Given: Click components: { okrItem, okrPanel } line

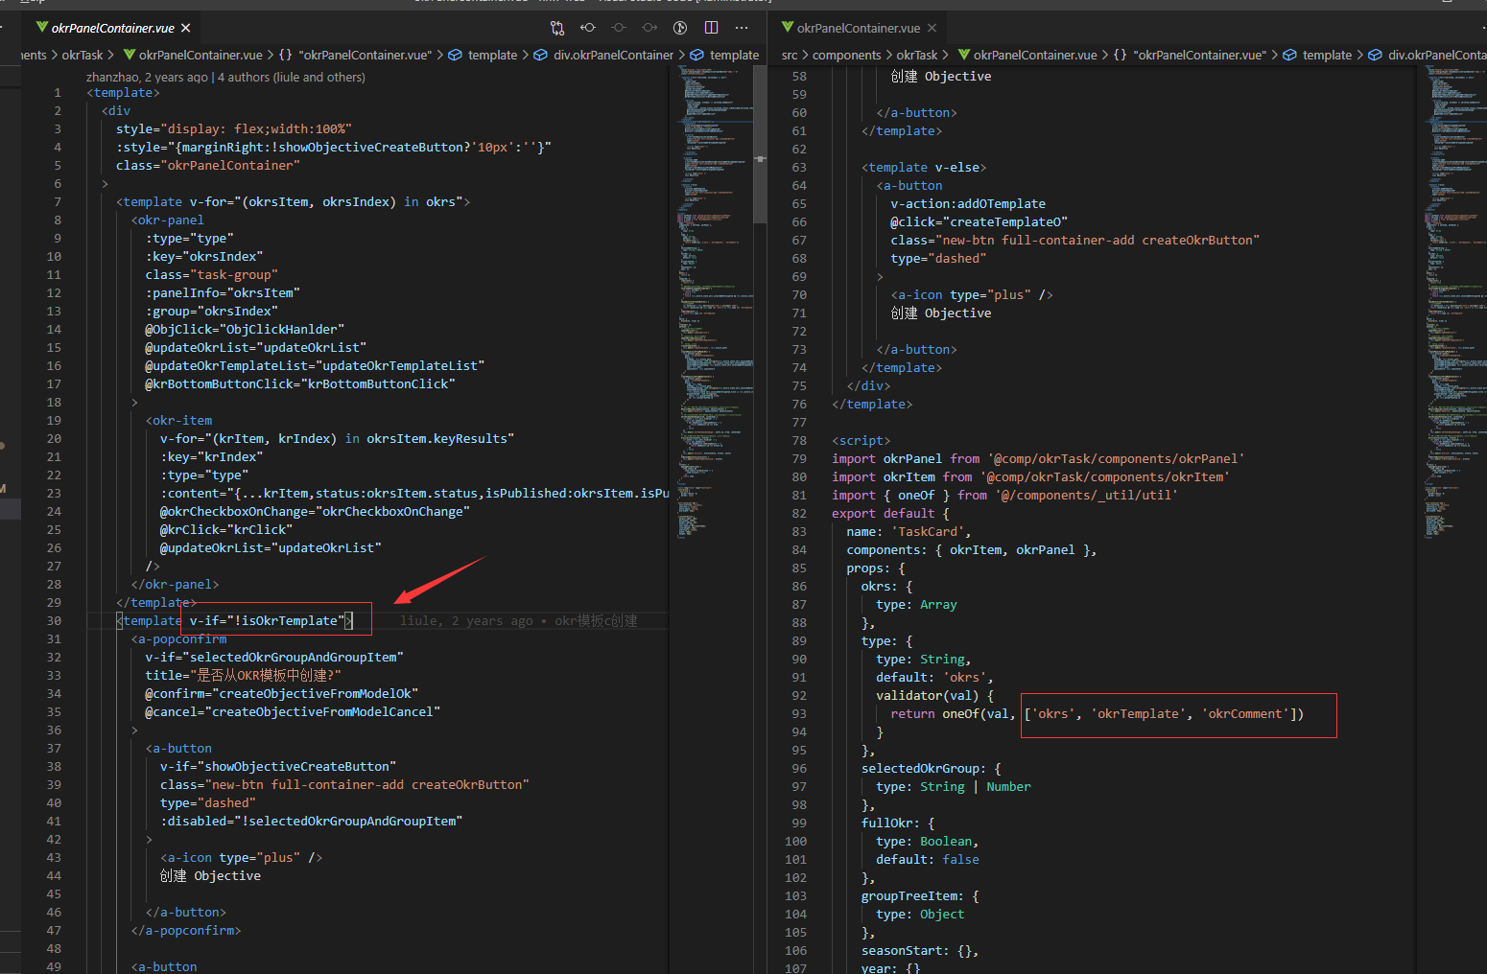Looking at the screenshot, I should [971, 549].
